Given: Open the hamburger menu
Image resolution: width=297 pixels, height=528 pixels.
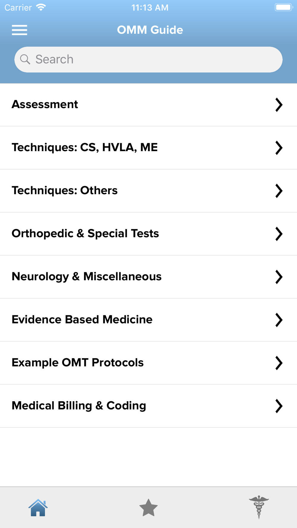Looking at the screenshot, I should coord(20,30).
